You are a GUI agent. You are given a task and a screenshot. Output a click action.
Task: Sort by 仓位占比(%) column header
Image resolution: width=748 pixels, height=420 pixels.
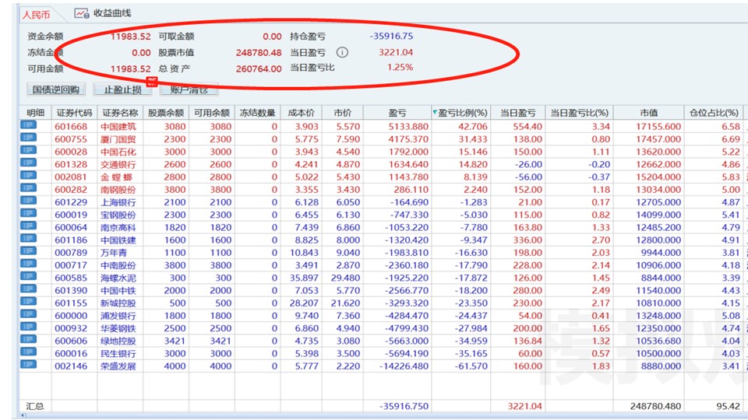[x=714, y=113]
